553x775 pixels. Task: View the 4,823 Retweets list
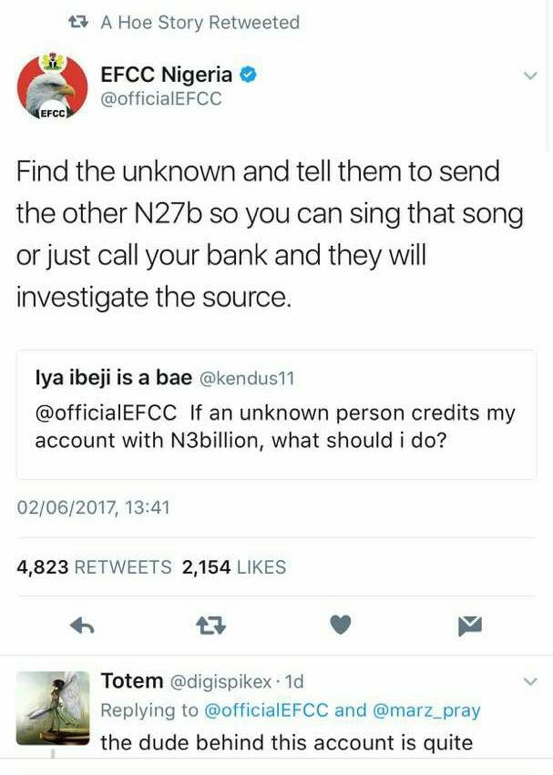click(x=95, y=567)
